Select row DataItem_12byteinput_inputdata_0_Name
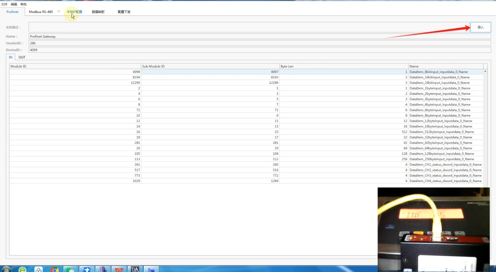The height and width of the screenshot is (272, 496). coord(246,121)
